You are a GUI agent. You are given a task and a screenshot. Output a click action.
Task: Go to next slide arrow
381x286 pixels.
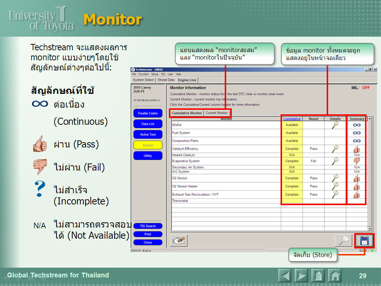301,276
